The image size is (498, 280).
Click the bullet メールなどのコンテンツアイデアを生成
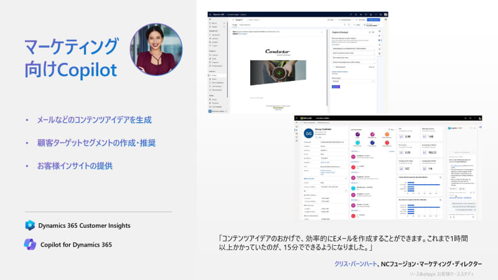(95, 120)
